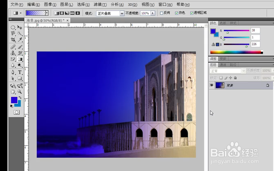Reset default foreground and background colors
Screen dimensions: 274x171
[11, 106]
